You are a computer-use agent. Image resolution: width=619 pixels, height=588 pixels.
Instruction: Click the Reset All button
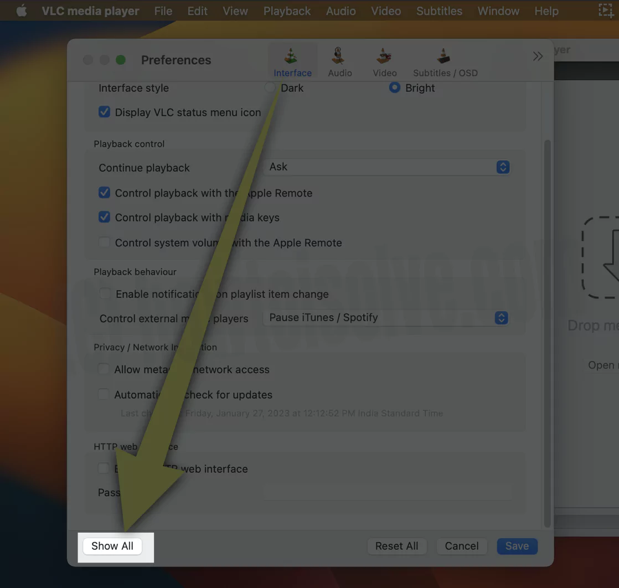397,546
